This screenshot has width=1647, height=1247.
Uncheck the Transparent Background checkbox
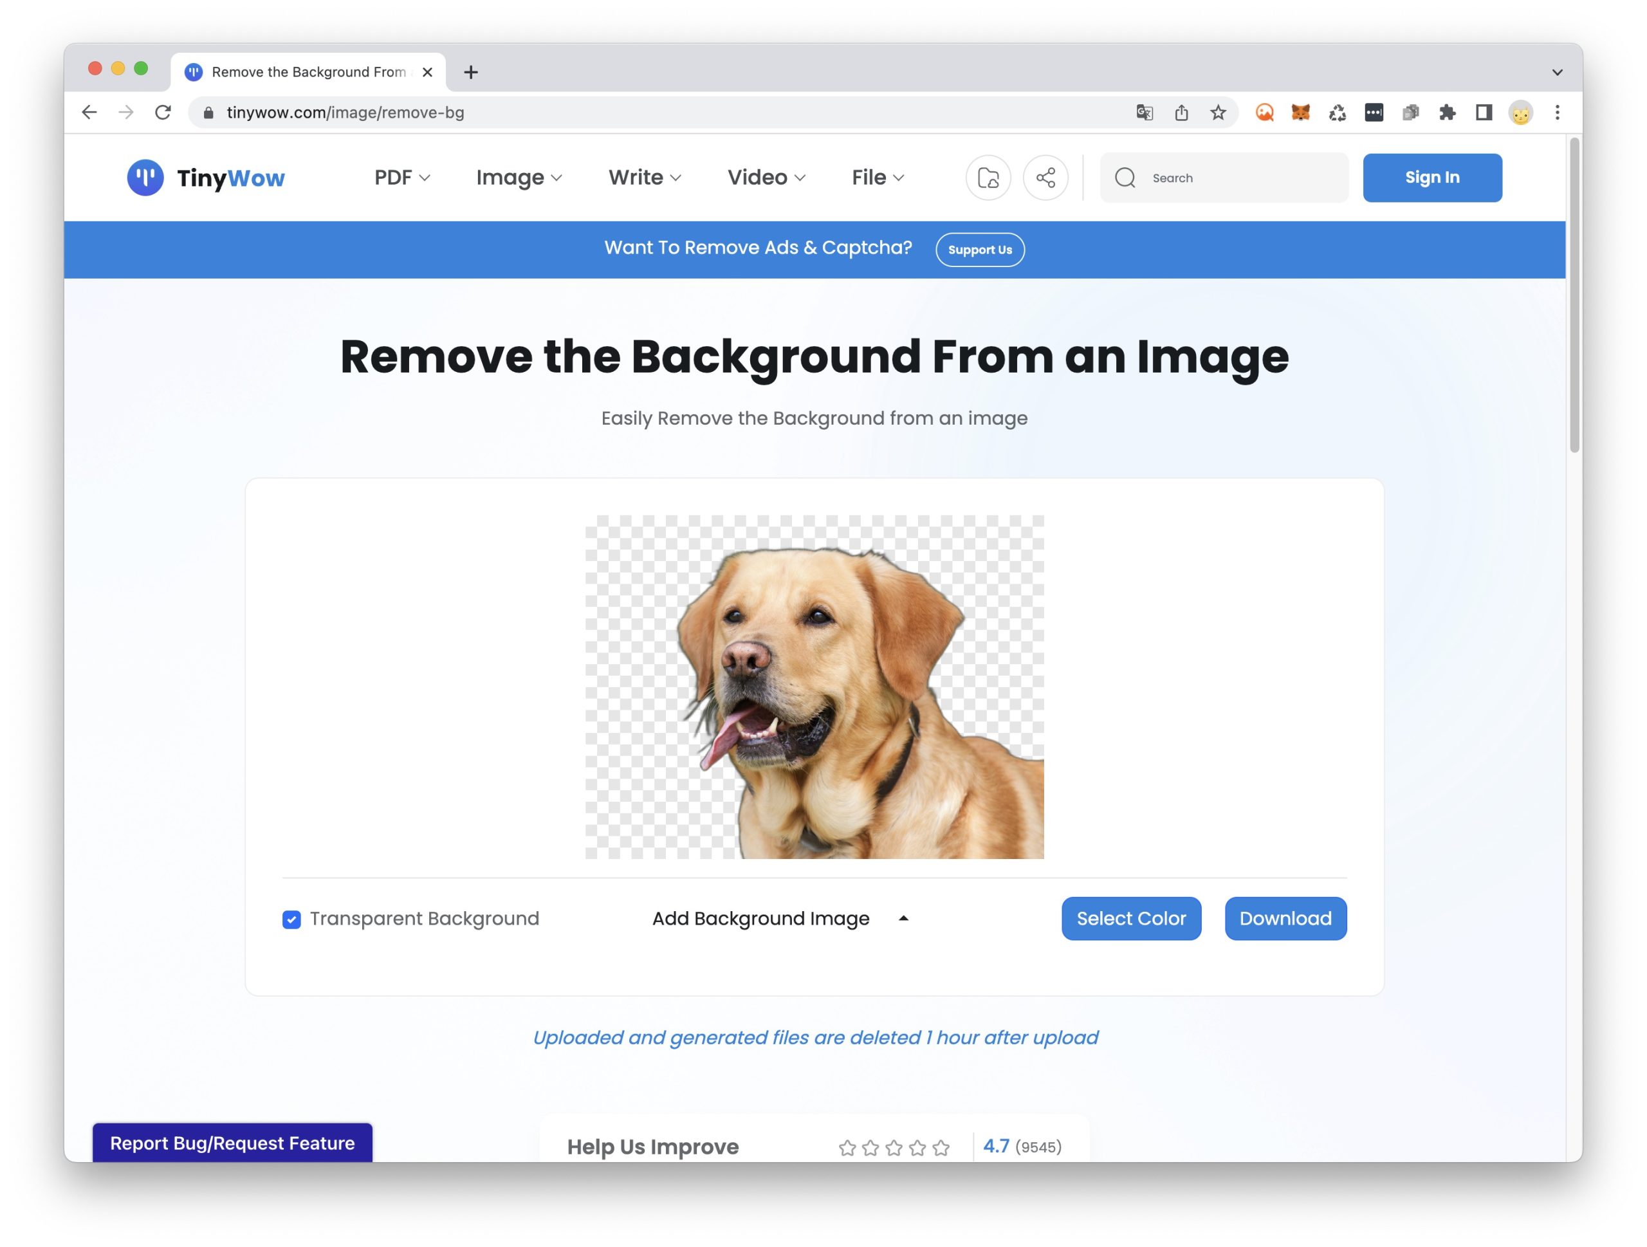pyautogui.click(x=292, y=919)
